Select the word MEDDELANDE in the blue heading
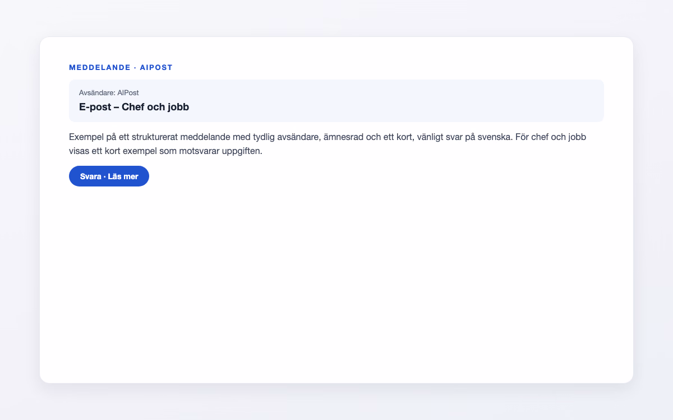The height and width of the screenshot is (420, 673). (99, 68)
